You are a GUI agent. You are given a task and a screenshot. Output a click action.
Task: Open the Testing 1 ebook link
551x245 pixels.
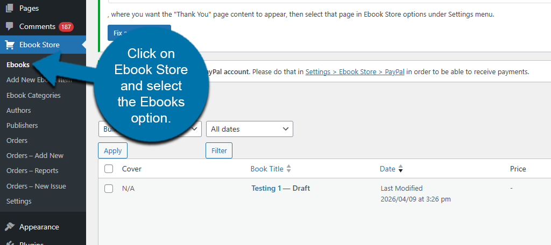coord(266,189)
